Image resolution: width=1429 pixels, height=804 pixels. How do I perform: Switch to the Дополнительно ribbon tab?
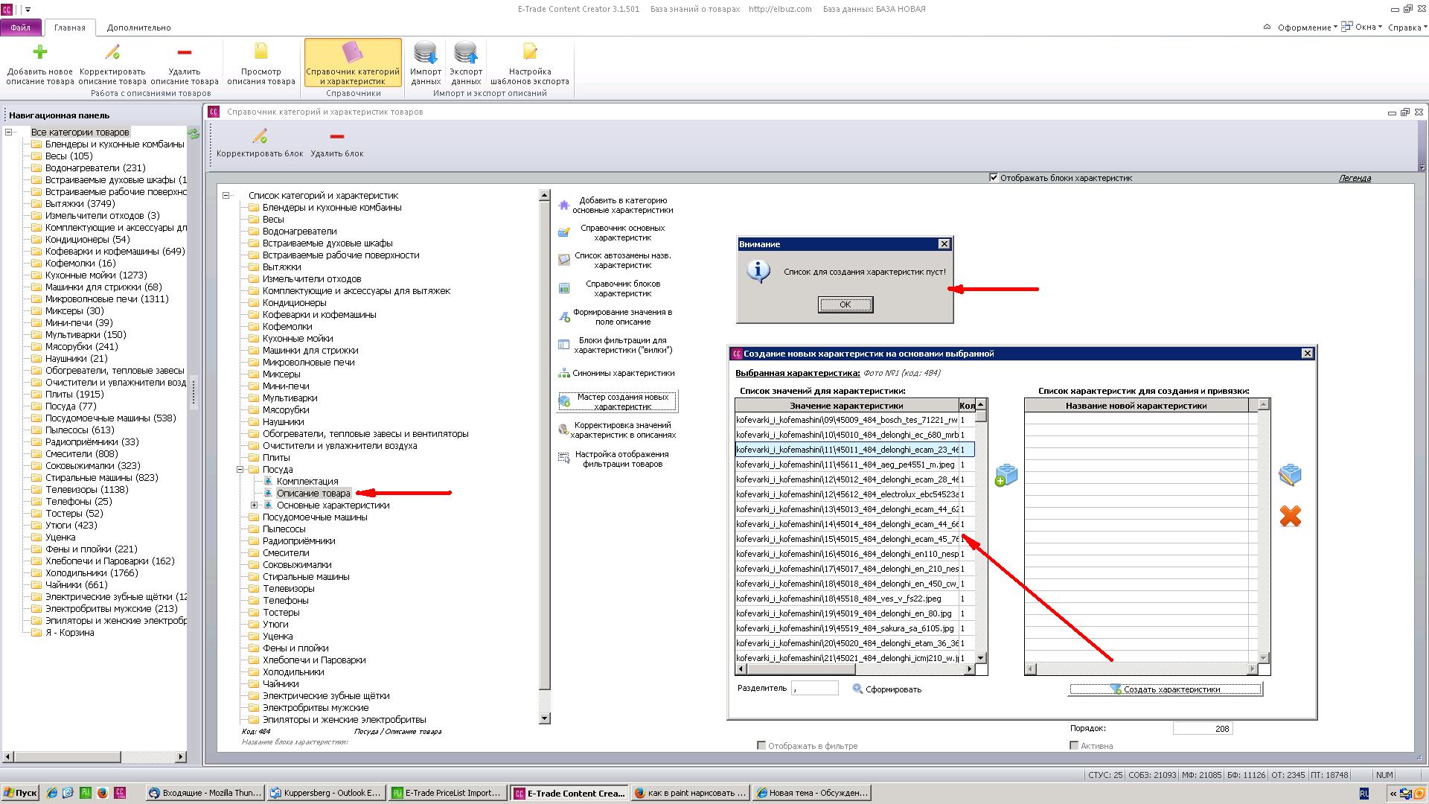138,28
